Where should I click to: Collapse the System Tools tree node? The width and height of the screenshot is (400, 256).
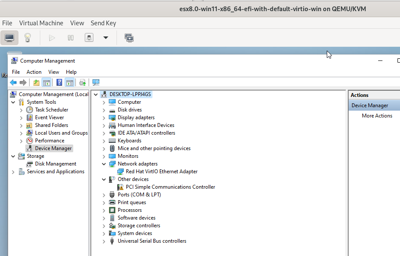(x=13, y=102)
